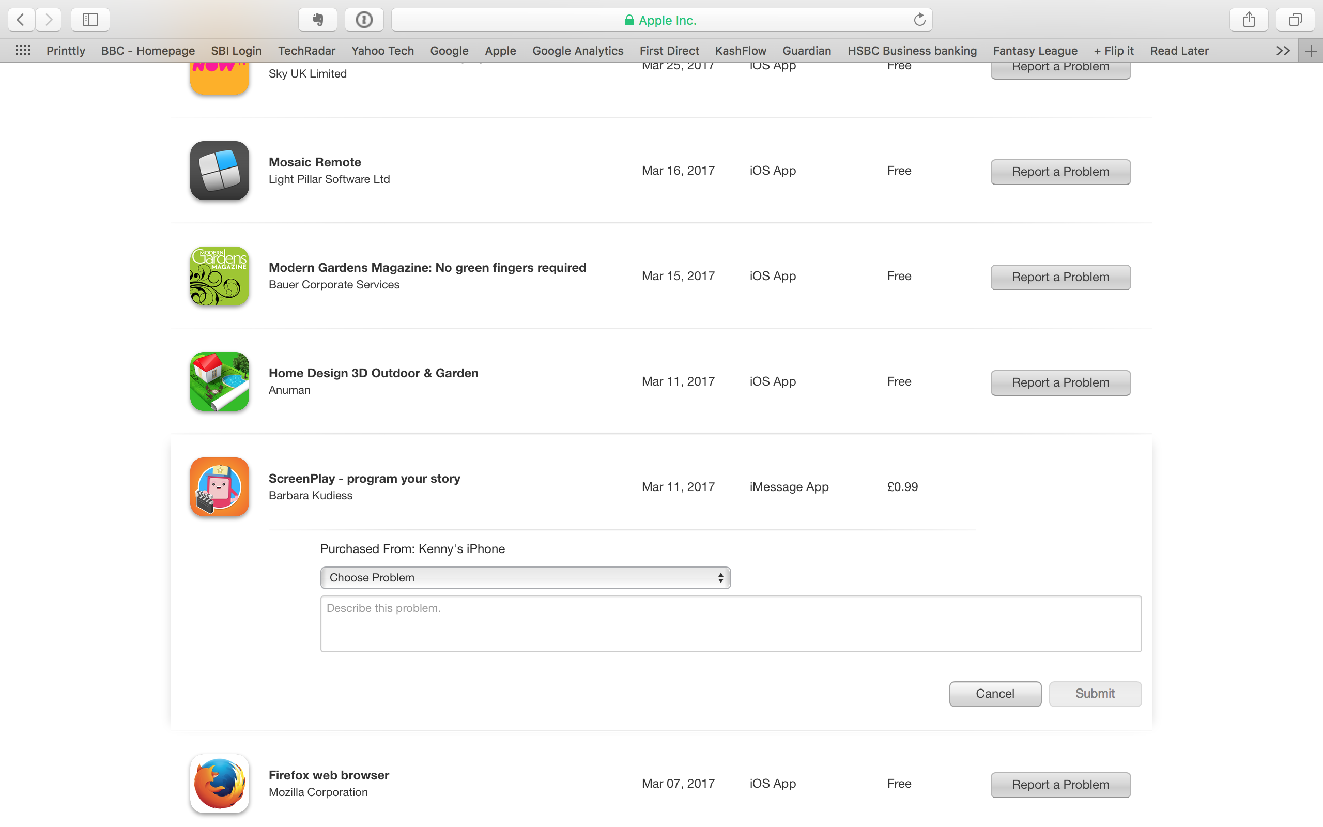Go back using Safari back arrow

(x=21, y=20)
